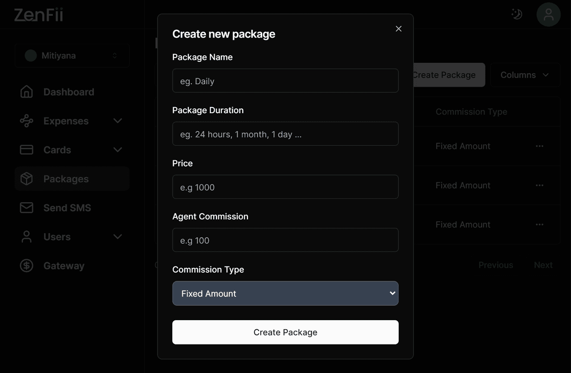Click the Packages box icon
Viewport: 571px width, 373px height.
click(27, 179)
